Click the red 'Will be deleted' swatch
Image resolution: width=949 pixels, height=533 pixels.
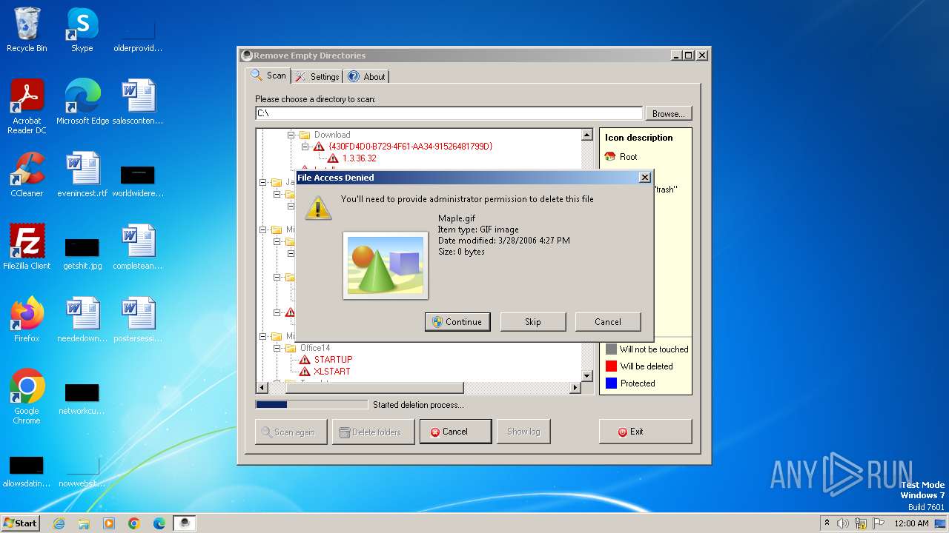pyautogui.click(x=611, y=366)
